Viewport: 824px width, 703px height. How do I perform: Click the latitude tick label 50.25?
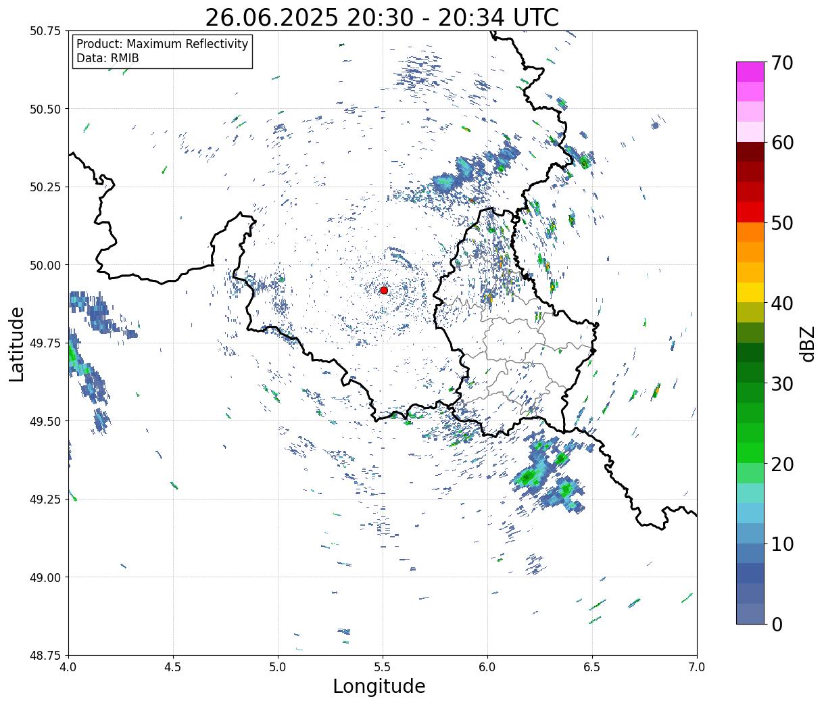[x=45, y=187]
